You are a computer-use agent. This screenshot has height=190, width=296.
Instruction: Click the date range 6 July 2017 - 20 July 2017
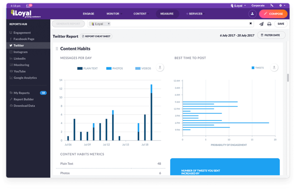click(237, 35)
